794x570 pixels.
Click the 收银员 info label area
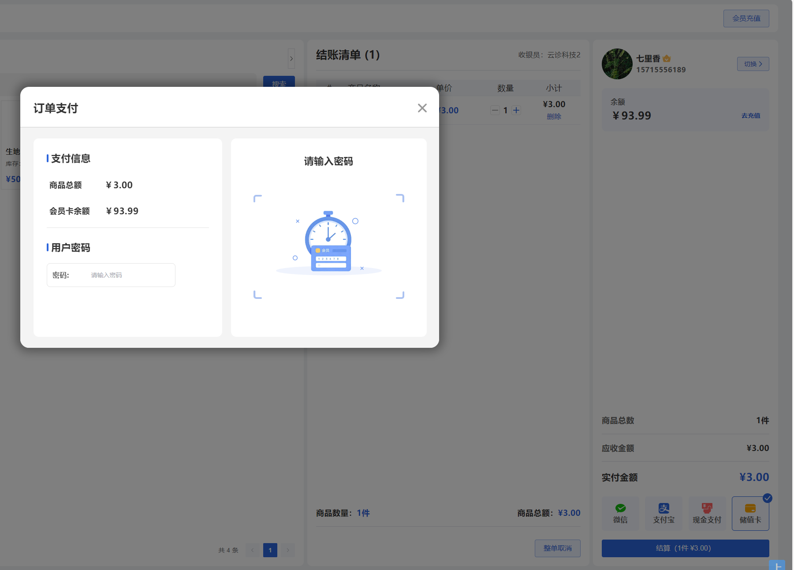[549, 55]
